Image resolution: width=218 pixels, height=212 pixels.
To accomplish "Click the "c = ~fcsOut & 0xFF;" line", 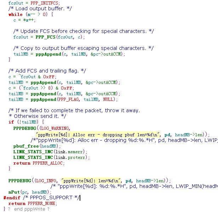I will click(33, 77).
